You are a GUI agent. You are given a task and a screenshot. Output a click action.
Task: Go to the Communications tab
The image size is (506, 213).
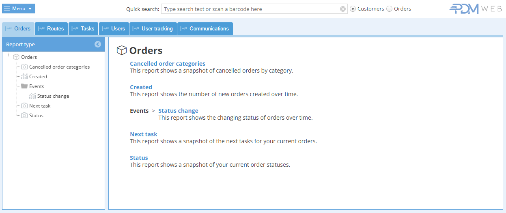click(205, 29)
